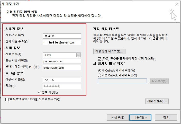Close the 새 계정 추가 dialog

(x=176, y=4)
